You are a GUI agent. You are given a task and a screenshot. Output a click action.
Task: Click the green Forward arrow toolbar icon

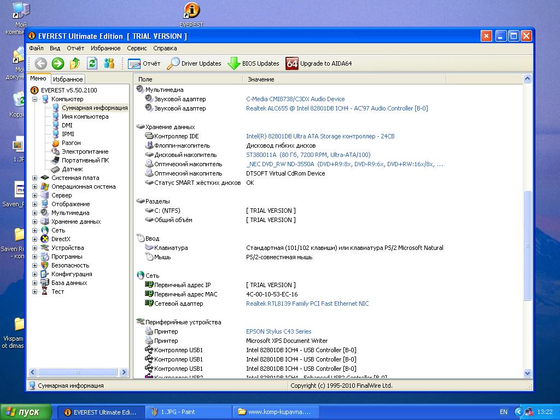click(x=57, y=63)
